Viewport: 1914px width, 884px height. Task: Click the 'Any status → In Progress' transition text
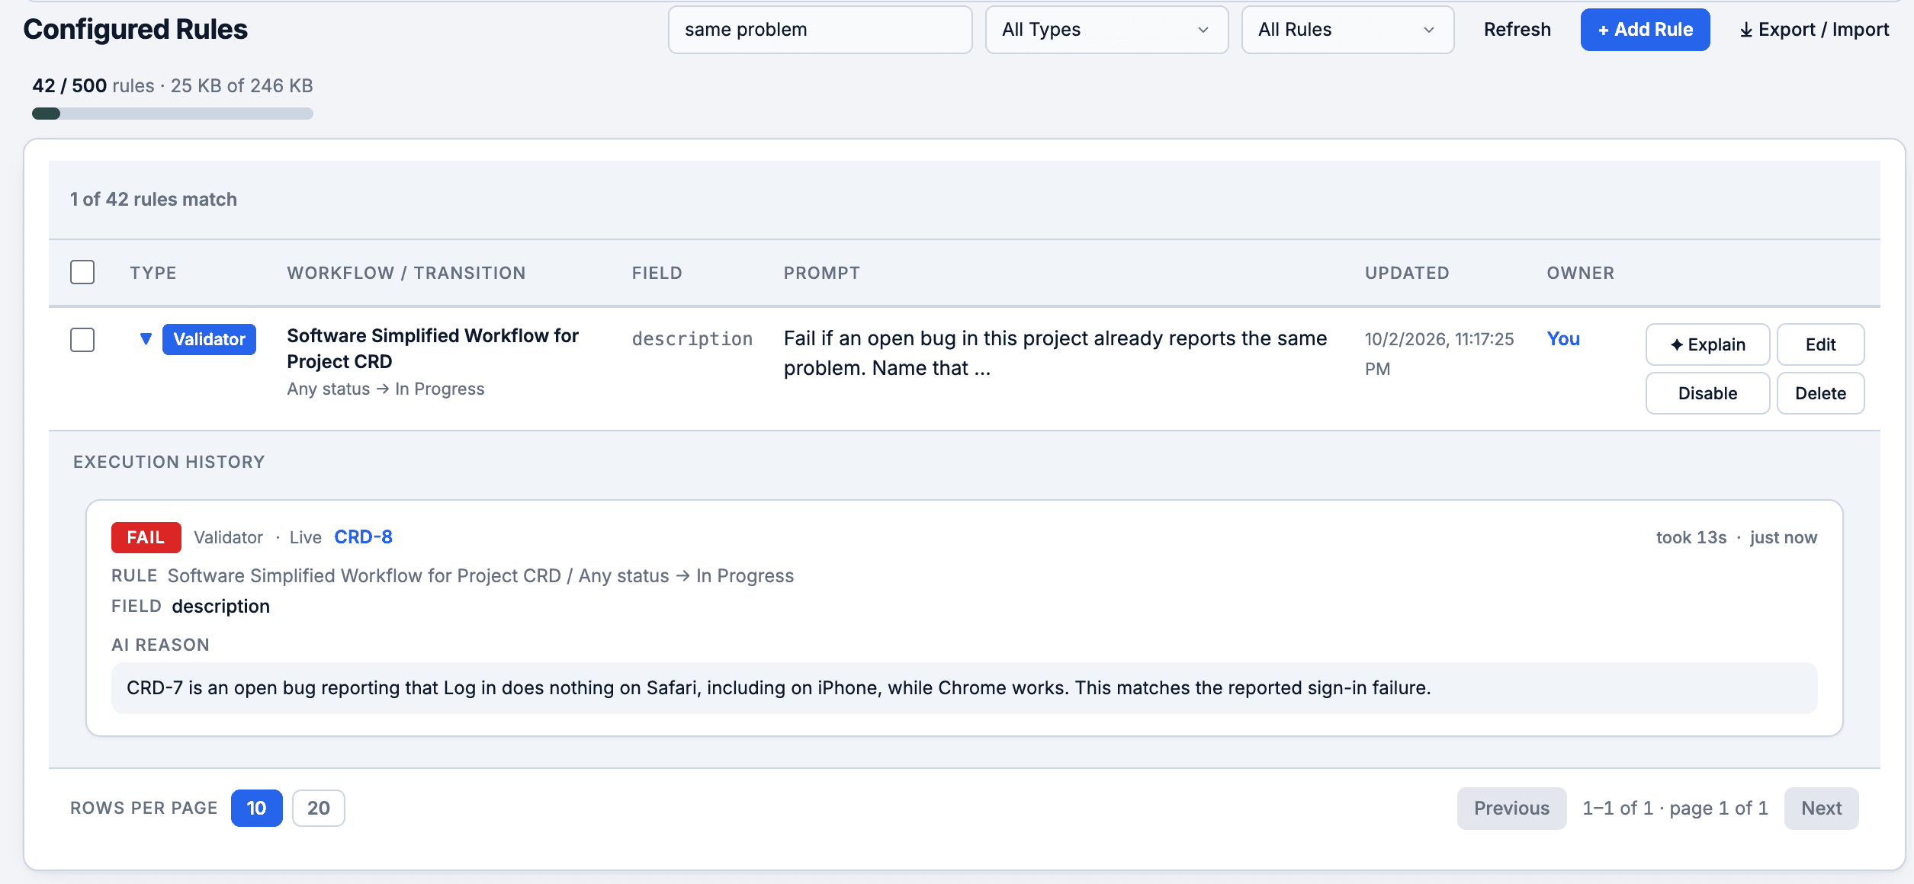pos(385,389)
